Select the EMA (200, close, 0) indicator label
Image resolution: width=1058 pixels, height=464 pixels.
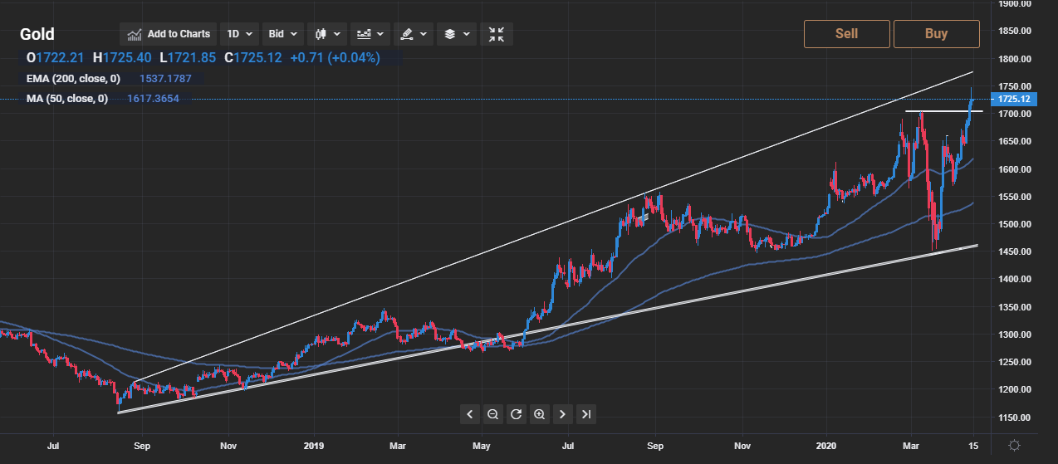click(x=72, y=79)
